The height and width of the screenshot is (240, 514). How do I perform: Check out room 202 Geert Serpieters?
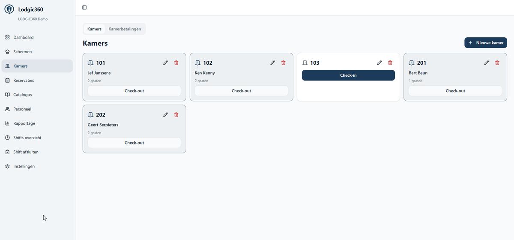(134, 143)
